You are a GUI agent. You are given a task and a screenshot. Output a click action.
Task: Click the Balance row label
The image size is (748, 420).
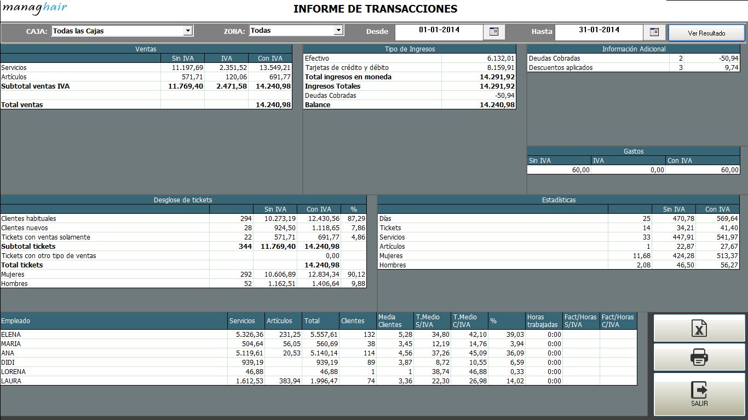[318, 104]
